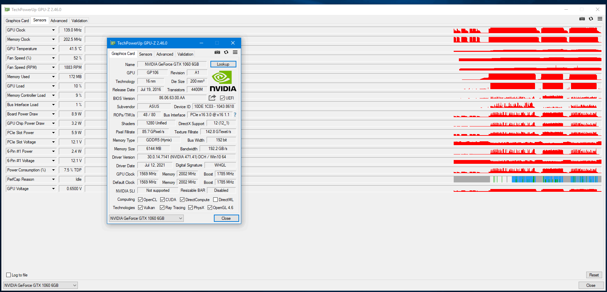The height and width of the screenshot is (292, 607).
Task: Switch to Sensors tab in the dialog
Action: (146, 54)
